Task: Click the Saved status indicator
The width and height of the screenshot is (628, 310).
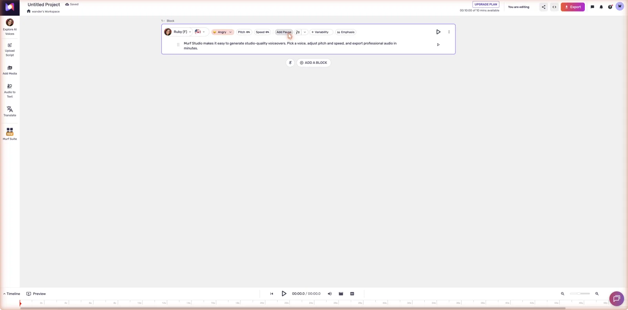Action: [x=72, y=4]
